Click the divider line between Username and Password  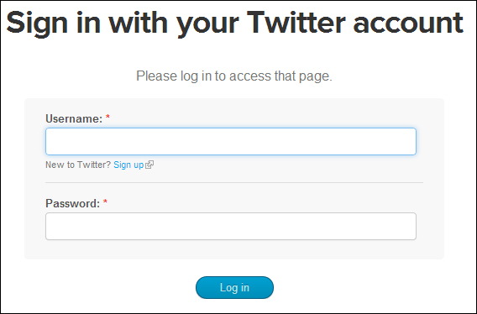234,182
